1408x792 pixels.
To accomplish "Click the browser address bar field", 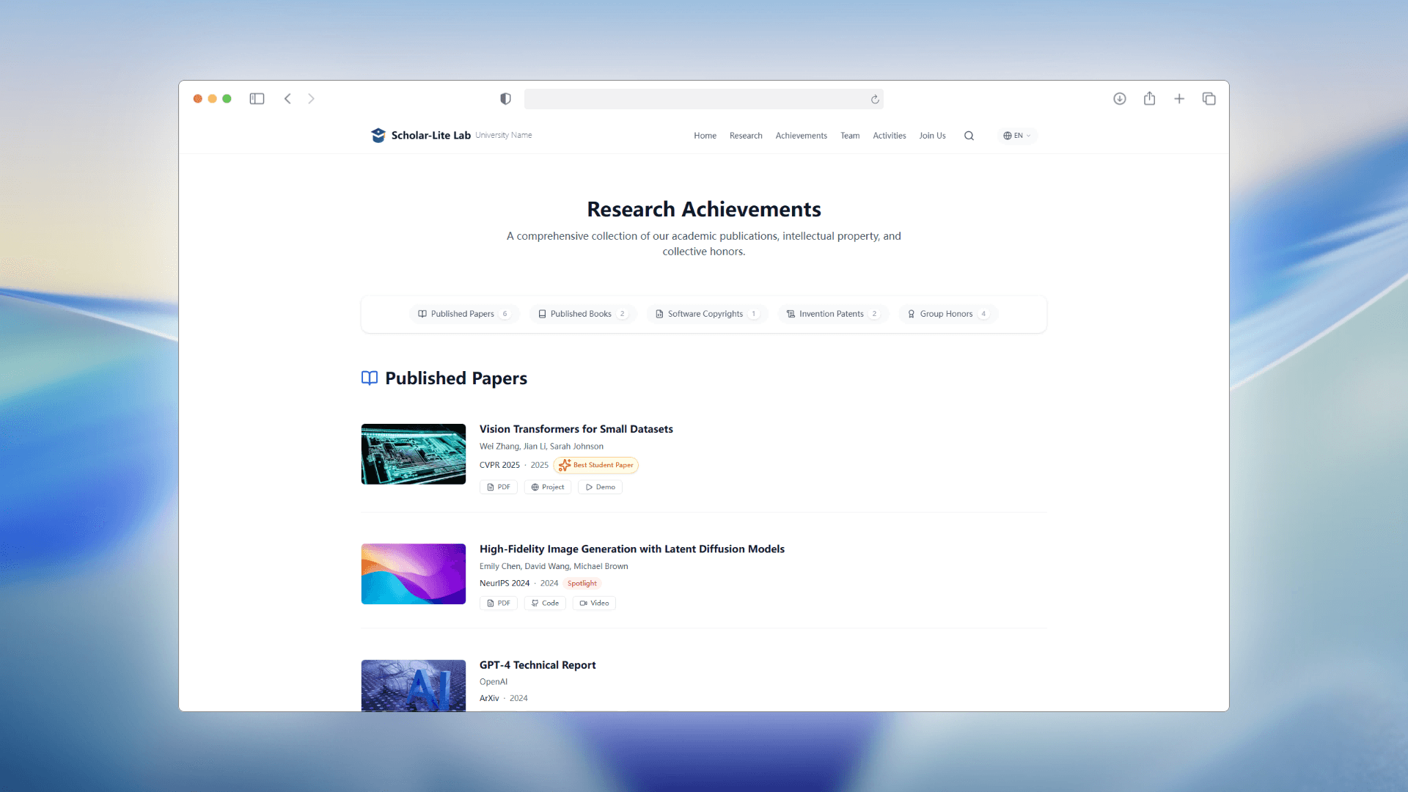I will coord(697,99).
